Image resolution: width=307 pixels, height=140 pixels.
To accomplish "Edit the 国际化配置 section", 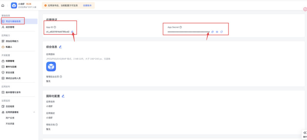I will pos(63,96).
